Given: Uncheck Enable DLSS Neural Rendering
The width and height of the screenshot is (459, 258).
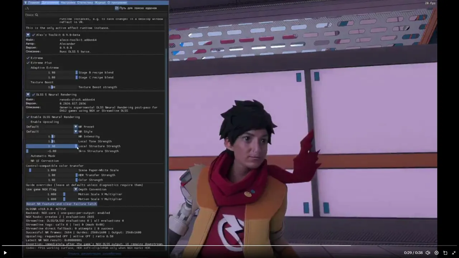Looking at the screenshot, I should pos(28,117).
